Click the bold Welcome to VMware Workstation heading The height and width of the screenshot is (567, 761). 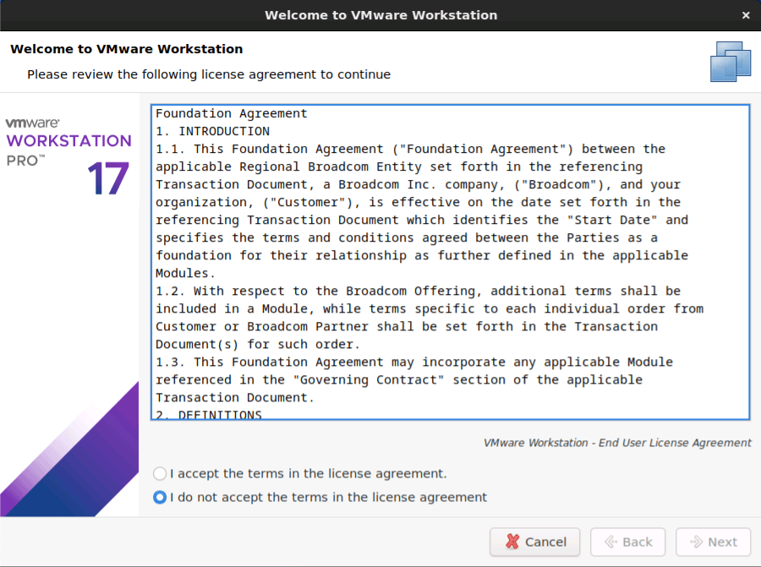click(126, 49)
